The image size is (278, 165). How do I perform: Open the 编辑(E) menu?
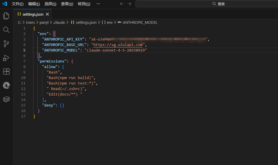click(x=34, y=4)
